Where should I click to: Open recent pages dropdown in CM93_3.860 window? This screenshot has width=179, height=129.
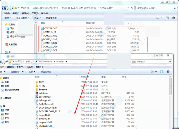pos(12,8)
